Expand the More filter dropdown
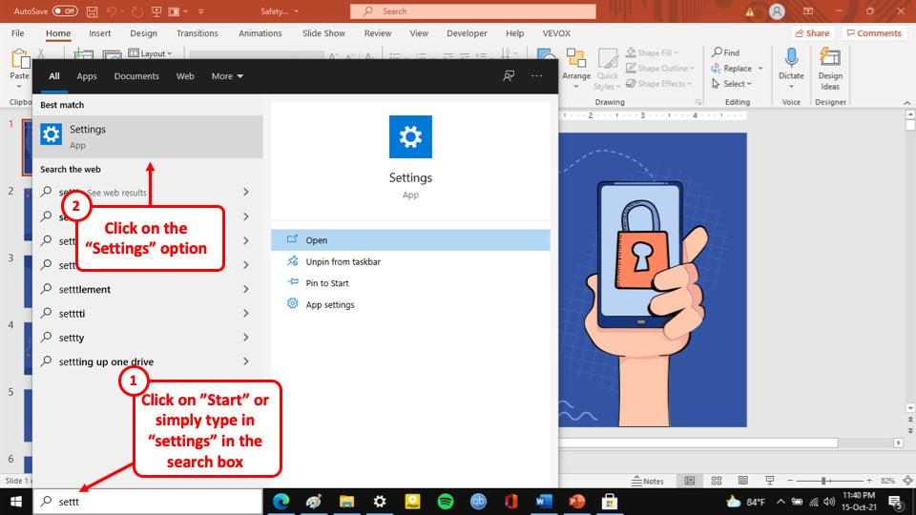 tap(227, 76)
